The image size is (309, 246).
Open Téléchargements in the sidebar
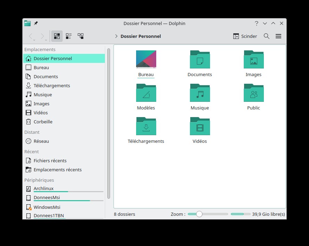[64, 85]
